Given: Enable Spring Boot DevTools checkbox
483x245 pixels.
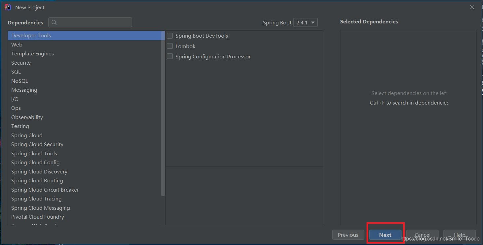Looking at the screenshot, I should 170,36.
